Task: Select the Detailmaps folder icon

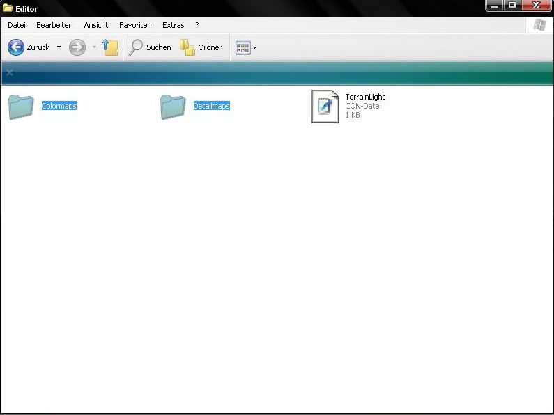Action: click(x=173, y=107)
